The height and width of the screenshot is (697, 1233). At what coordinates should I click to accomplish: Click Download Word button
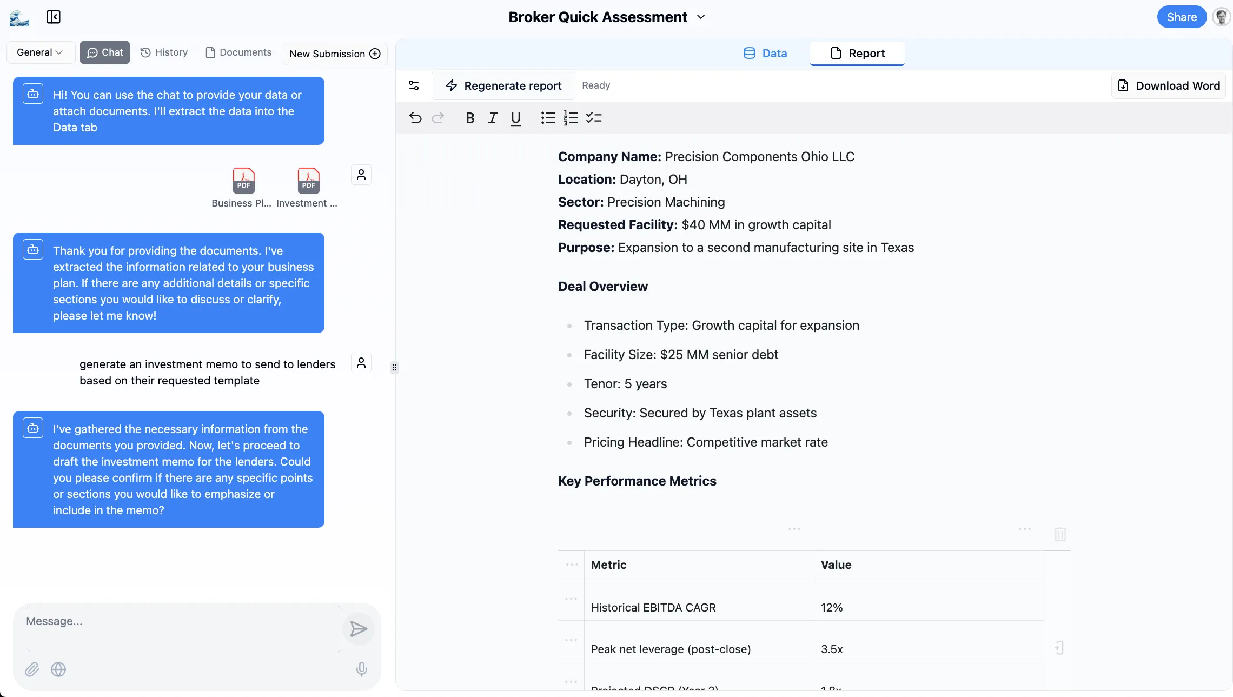click(x=1169, y=85)
